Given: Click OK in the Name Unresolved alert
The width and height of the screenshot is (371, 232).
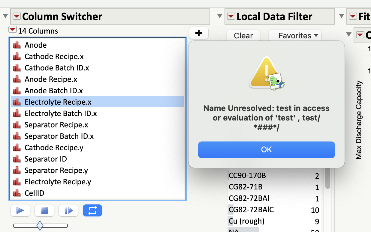Looking at the screenshot, I should 266,150.
